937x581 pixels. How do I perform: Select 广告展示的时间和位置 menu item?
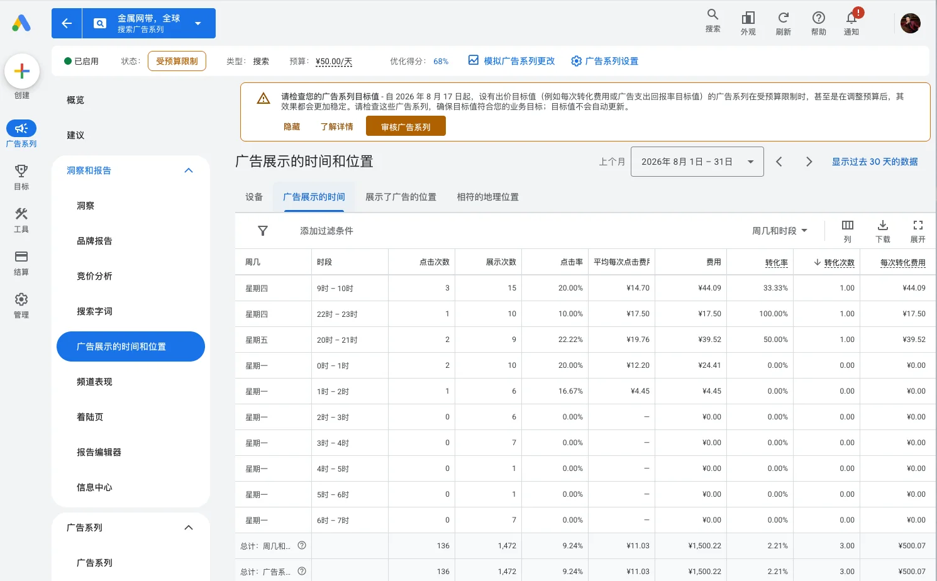click(x=131, y=346)
